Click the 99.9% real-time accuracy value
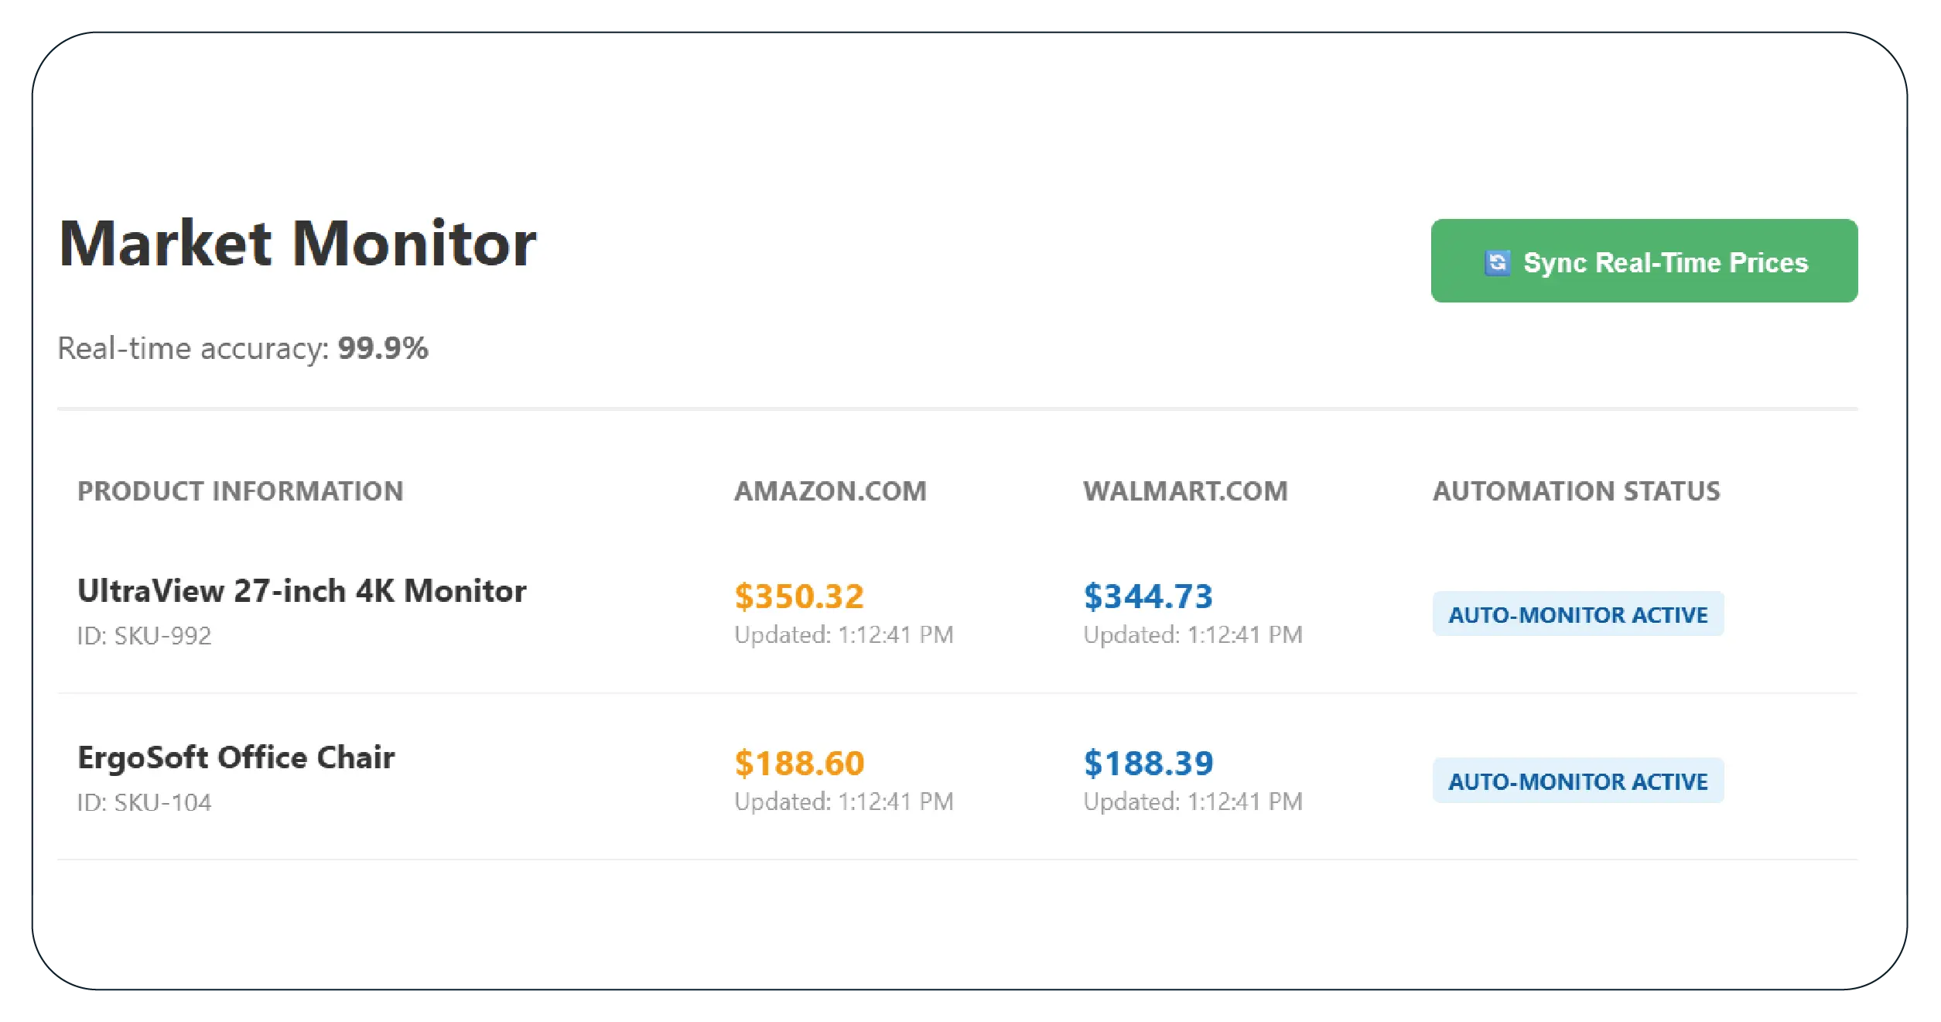This screenshot has height=1022, width=1941. (384, 348)
